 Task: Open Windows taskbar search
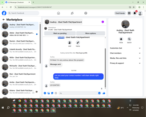[x=8, y=108]
